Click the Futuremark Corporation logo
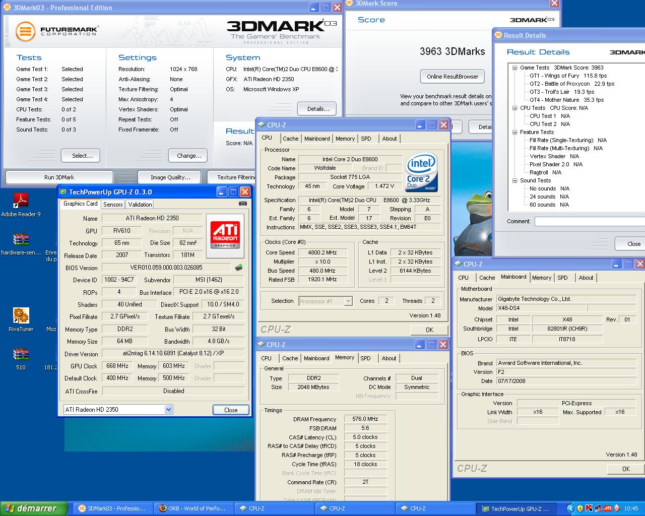This screenshot has height=516, width=645. (x=56, y=31)
